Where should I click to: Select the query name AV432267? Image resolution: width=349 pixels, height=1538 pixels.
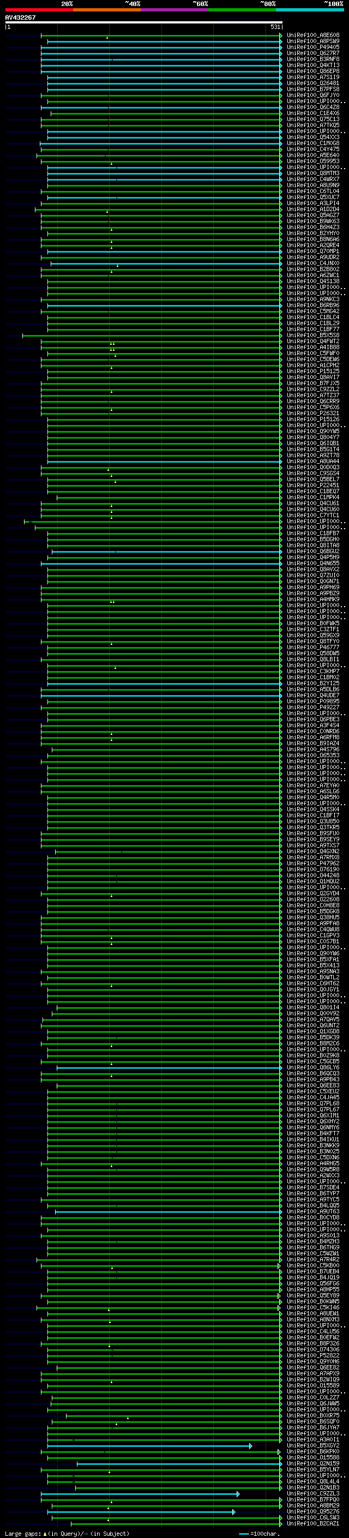point(20,17)
